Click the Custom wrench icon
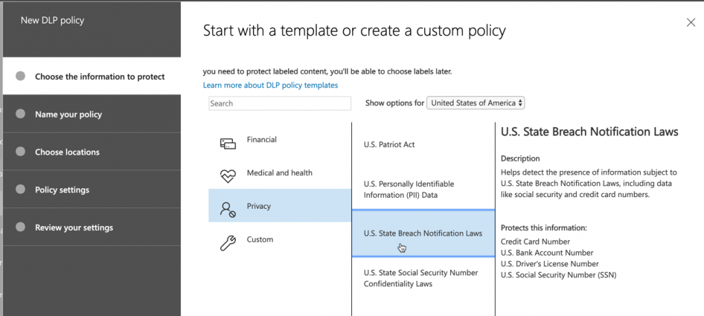Viewport: 704px width, 316px height. (228, 242)
